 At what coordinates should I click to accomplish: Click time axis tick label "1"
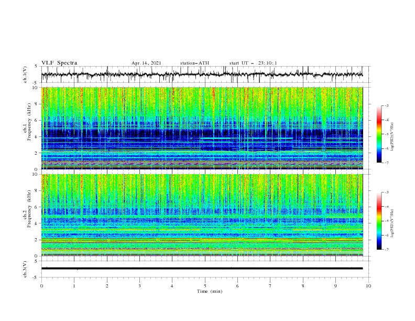(74, 286)
